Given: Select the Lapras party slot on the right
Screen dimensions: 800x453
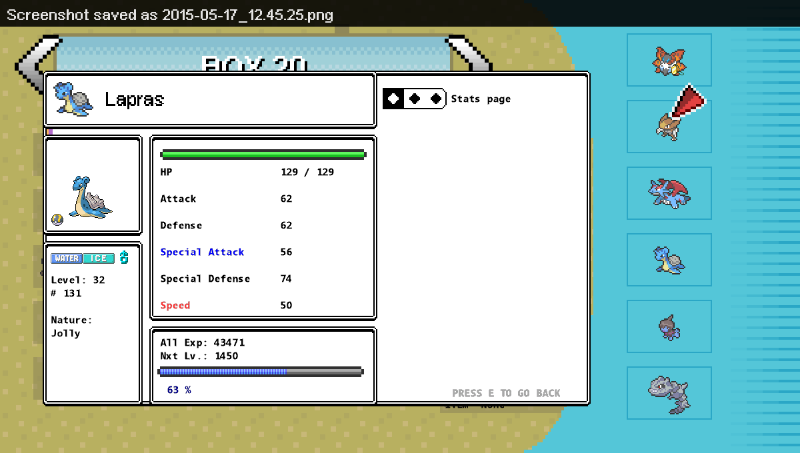Looking at the screenshot, I should point(669,259).
